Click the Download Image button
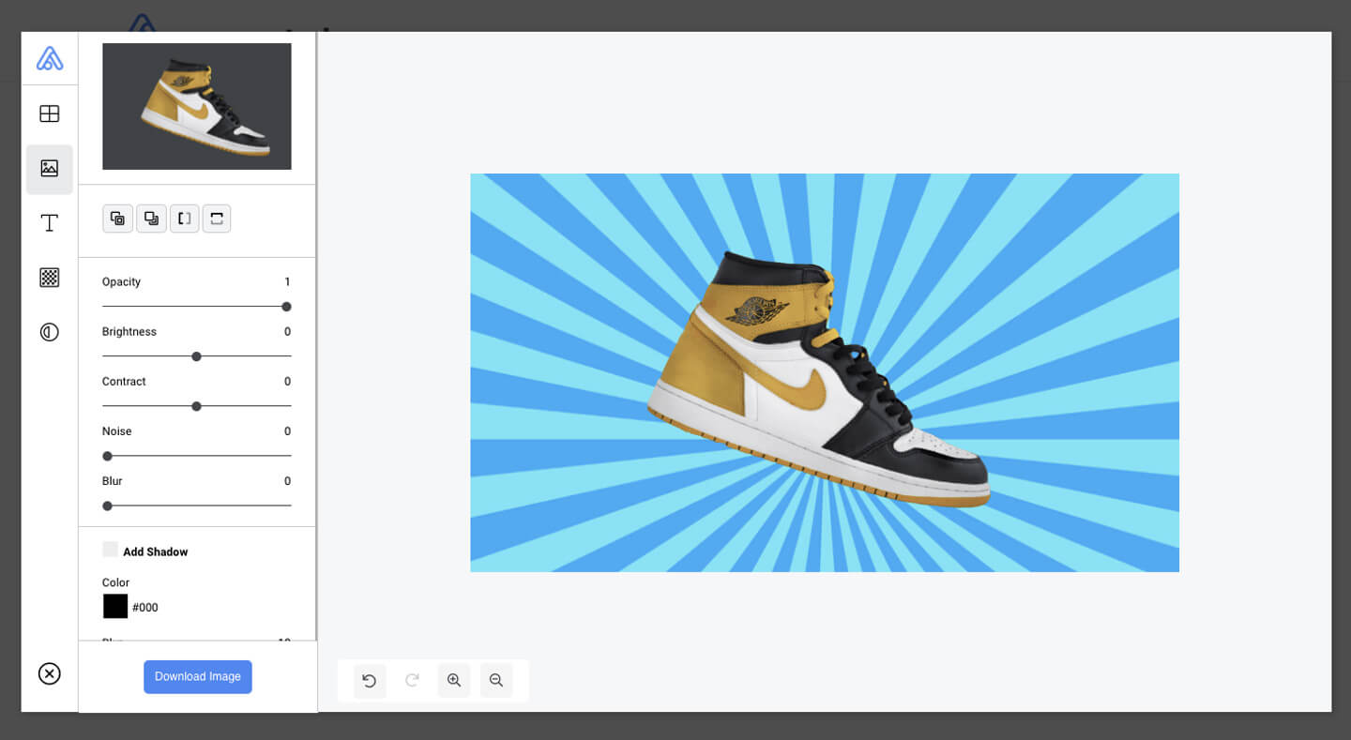 pyautogui.click(x=198, y=677)
